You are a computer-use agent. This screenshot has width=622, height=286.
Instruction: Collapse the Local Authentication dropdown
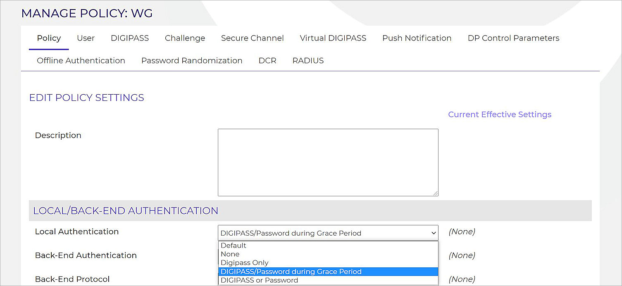click(x=328, y=233)
